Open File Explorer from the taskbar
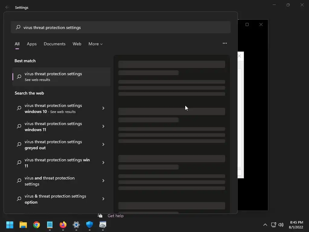The width and height of the screenshot is (309, 232). pos(23,225)
